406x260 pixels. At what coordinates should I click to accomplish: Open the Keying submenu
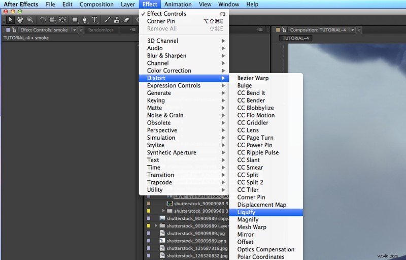[184, 100]
